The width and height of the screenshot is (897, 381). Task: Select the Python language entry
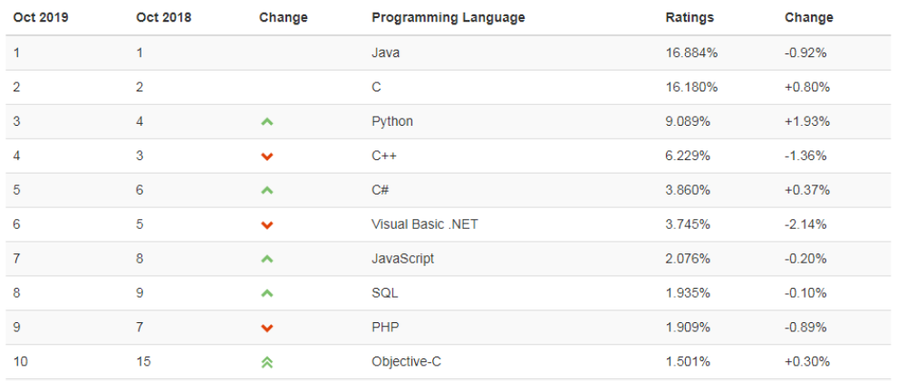tap(391, 121)
